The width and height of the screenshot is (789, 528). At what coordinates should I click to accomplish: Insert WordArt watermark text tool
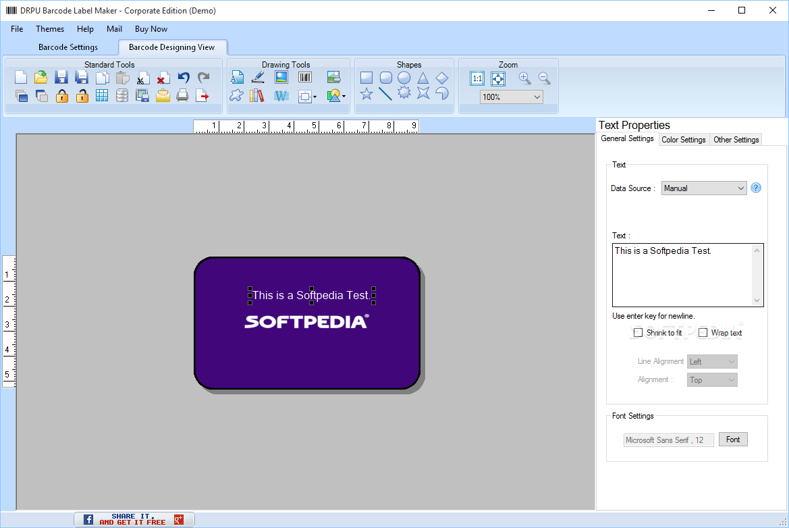pos(281,96)
